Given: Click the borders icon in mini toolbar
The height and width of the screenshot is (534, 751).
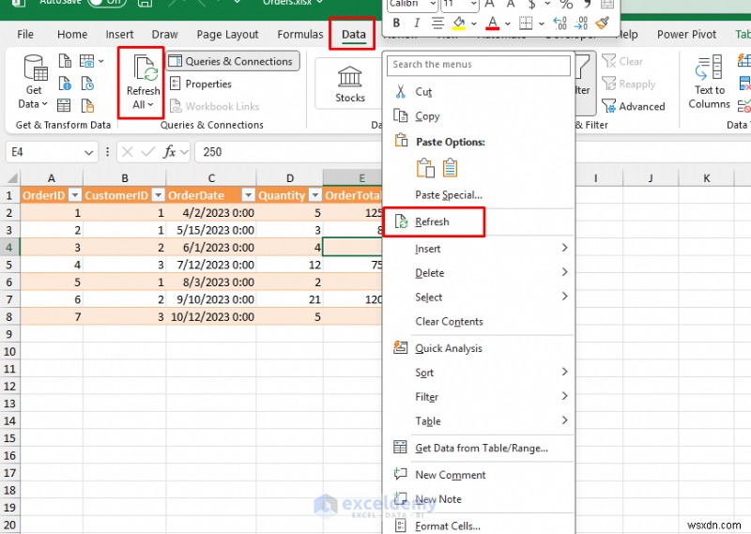Looking at the screenshot, I should tap(526, 23).
